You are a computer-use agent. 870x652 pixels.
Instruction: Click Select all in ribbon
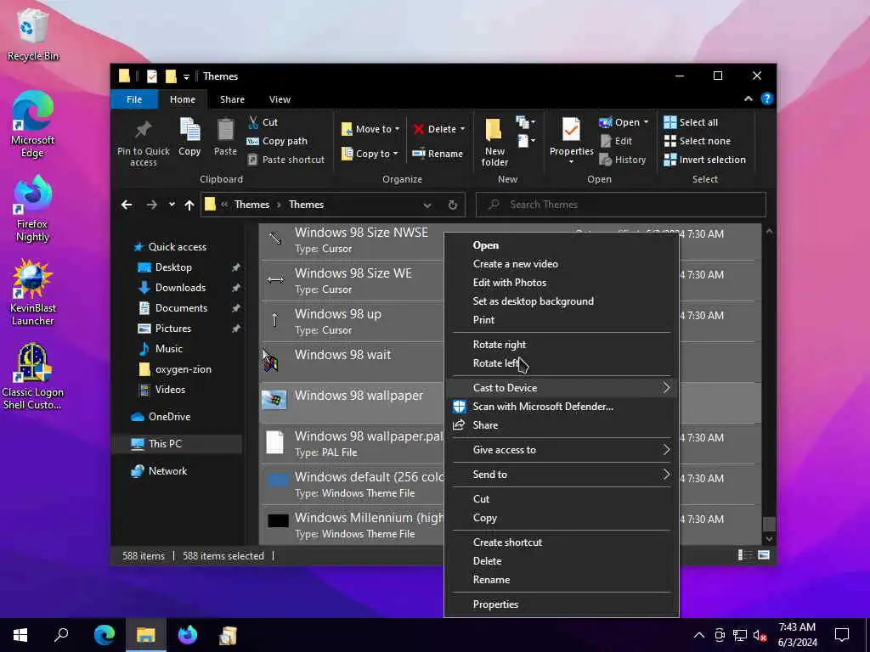[691, 122]
